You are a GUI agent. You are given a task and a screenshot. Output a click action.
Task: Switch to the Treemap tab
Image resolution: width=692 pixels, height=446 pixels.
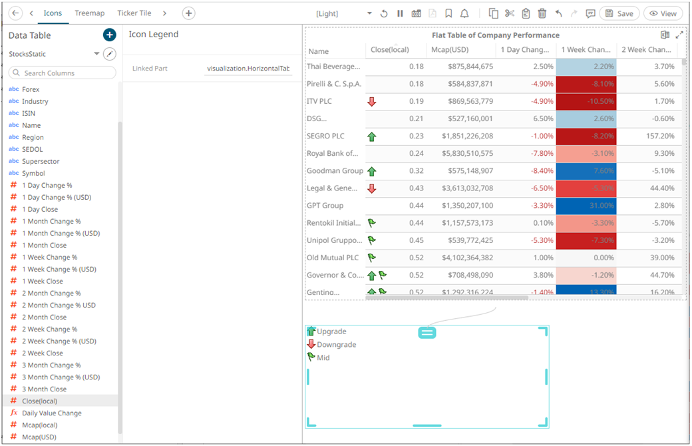[89, 13]
